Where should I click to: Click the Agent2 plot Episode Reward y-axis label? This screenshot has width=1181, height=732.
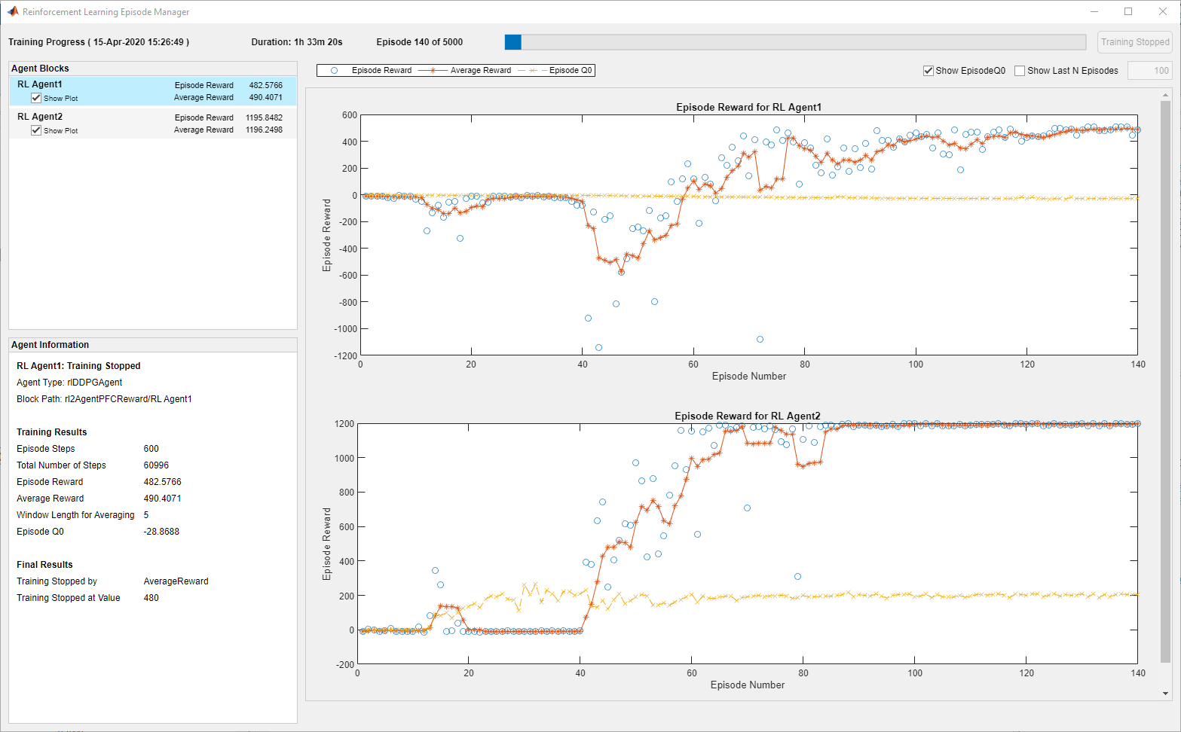(327, 544)
